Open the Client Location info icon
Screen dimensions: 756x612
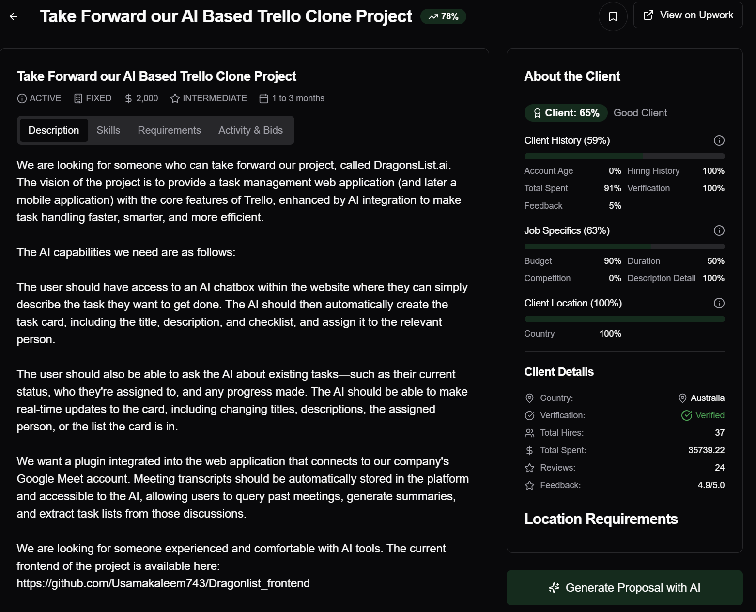[x=719, y=303]
